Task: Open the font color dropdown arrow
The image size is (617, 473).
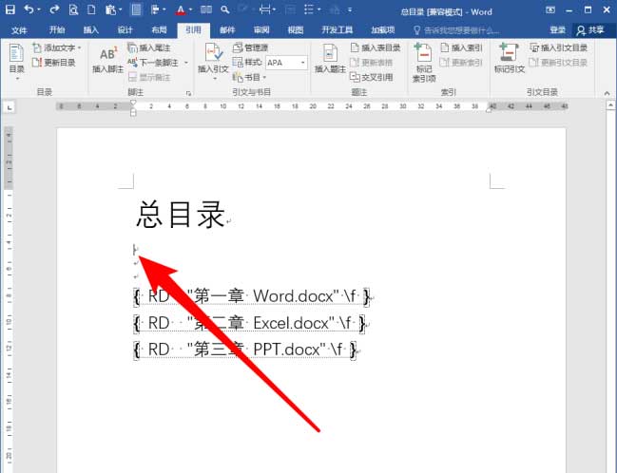Action: point(190,9)
